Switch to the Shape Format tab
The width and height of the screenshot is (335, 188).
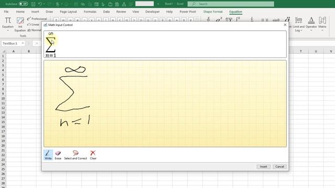click(213, 11)
